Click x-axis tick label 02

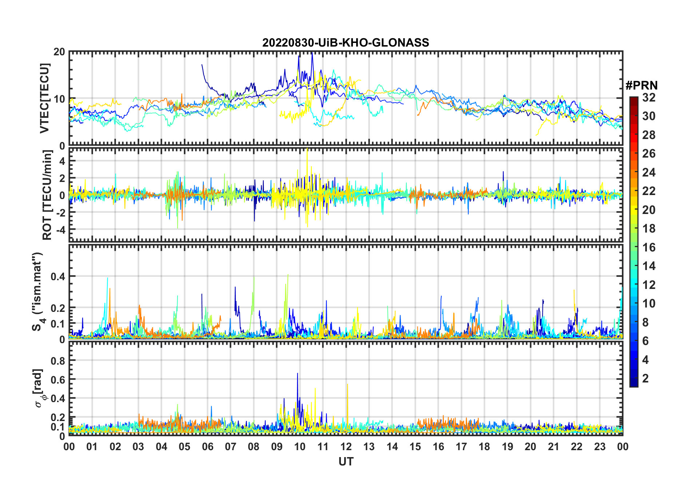pos(115,447)
